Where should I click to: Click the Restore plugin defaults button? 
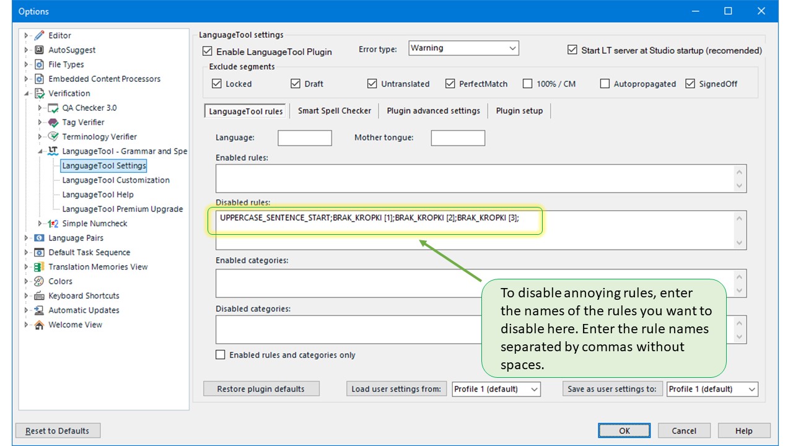click(x=261, y=389)
